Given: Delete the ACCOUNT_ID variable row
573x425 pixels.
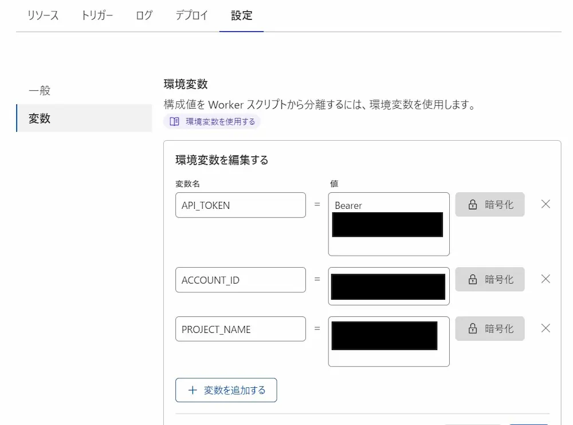Looking at the screenshot, I should pos(545,279).
